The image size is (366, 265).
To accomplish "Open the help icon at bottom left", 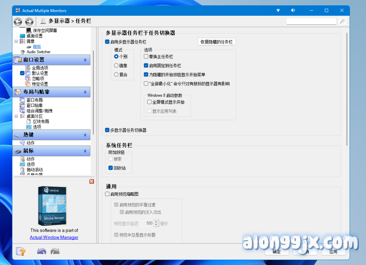I will tap(21, 251).
